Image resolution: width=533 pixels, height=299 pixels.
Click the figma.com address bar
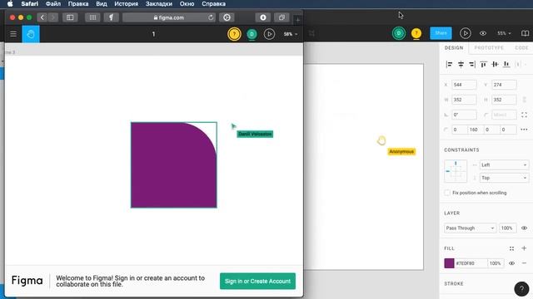[169, 17]
